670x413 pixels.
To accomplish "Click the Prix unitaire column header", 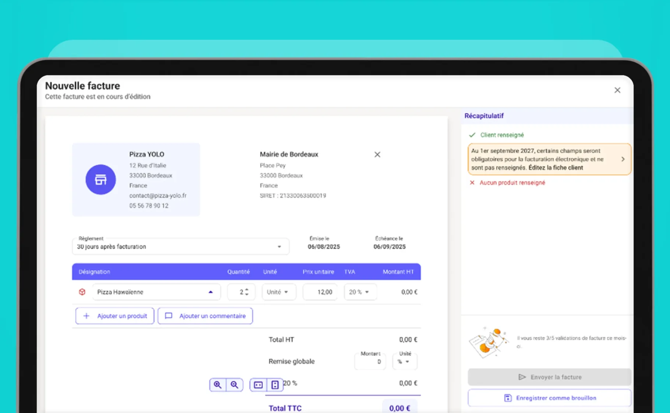I will point(318,272).
